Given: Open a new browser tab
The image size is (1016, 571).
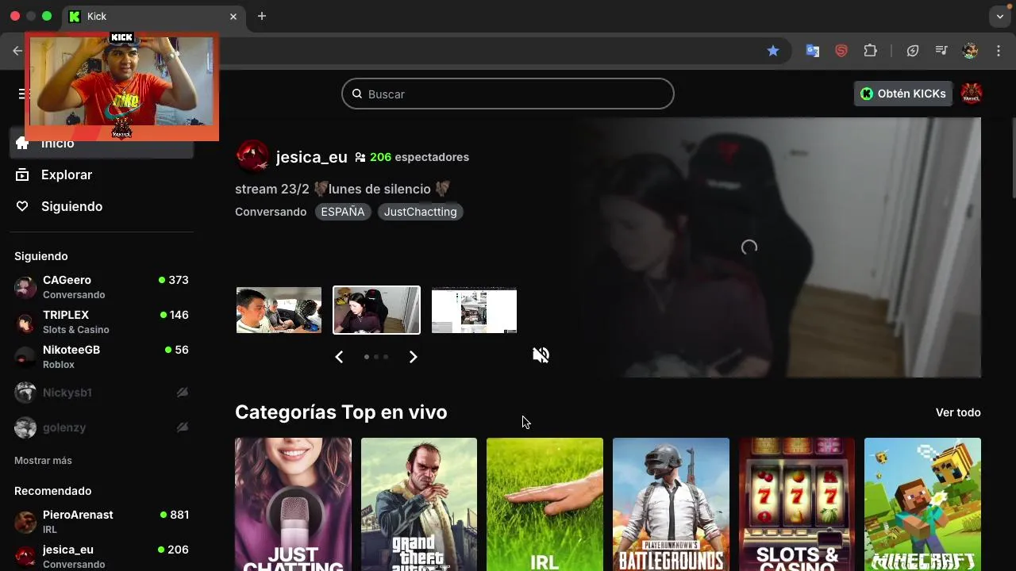Looking at the screenshot, I should [262, 16].
